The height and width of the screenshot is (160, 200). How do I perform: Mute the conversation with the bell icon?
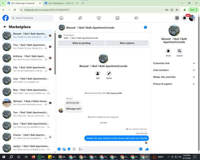coord(168,51)
